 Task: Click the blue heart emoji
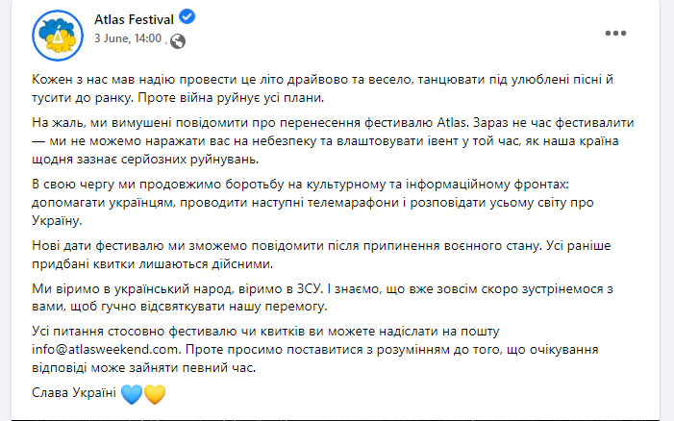point(132,394)
